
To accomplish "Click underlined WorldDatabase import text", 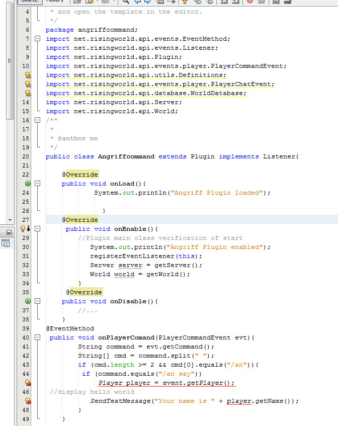I will (x=146, y=93).
